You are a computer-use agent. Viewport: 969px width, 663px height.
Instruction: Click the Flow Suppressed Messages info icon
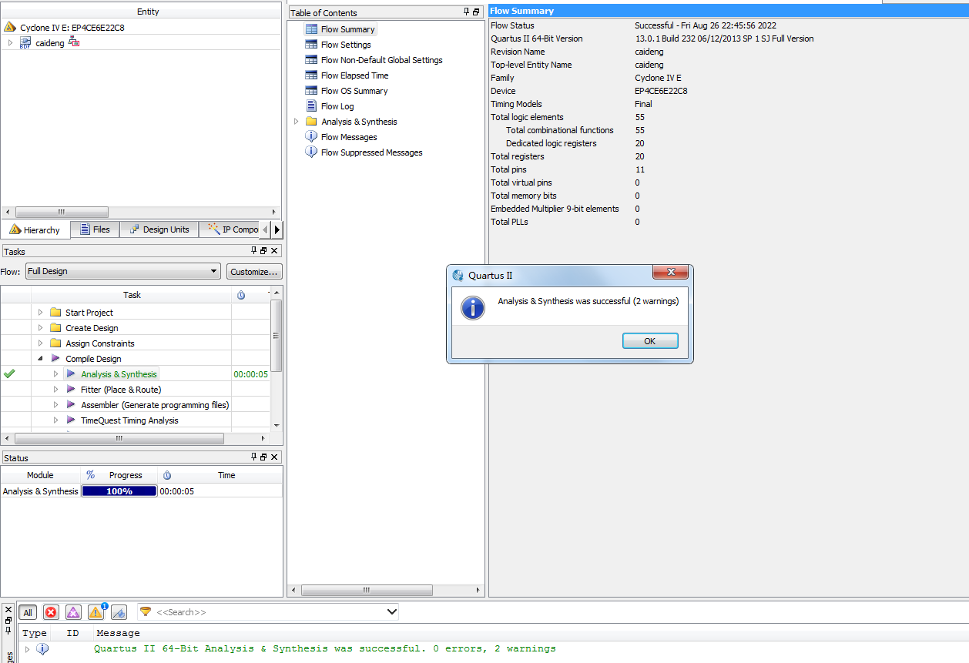[311, 152]
